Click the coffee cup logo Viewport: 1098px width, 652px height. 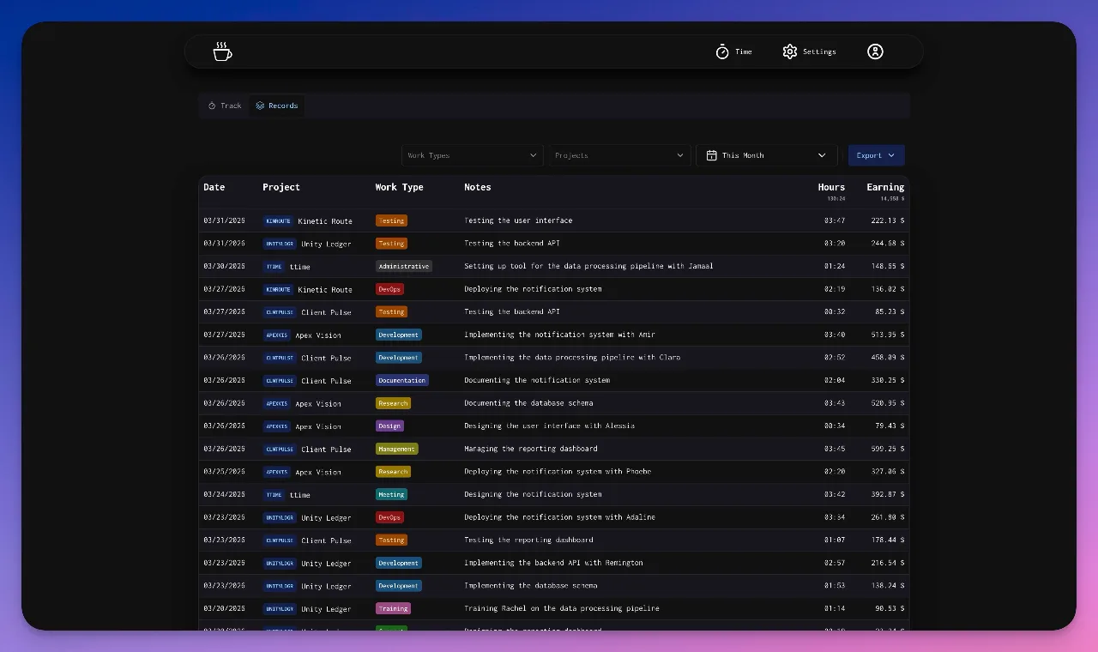(222, 51)
